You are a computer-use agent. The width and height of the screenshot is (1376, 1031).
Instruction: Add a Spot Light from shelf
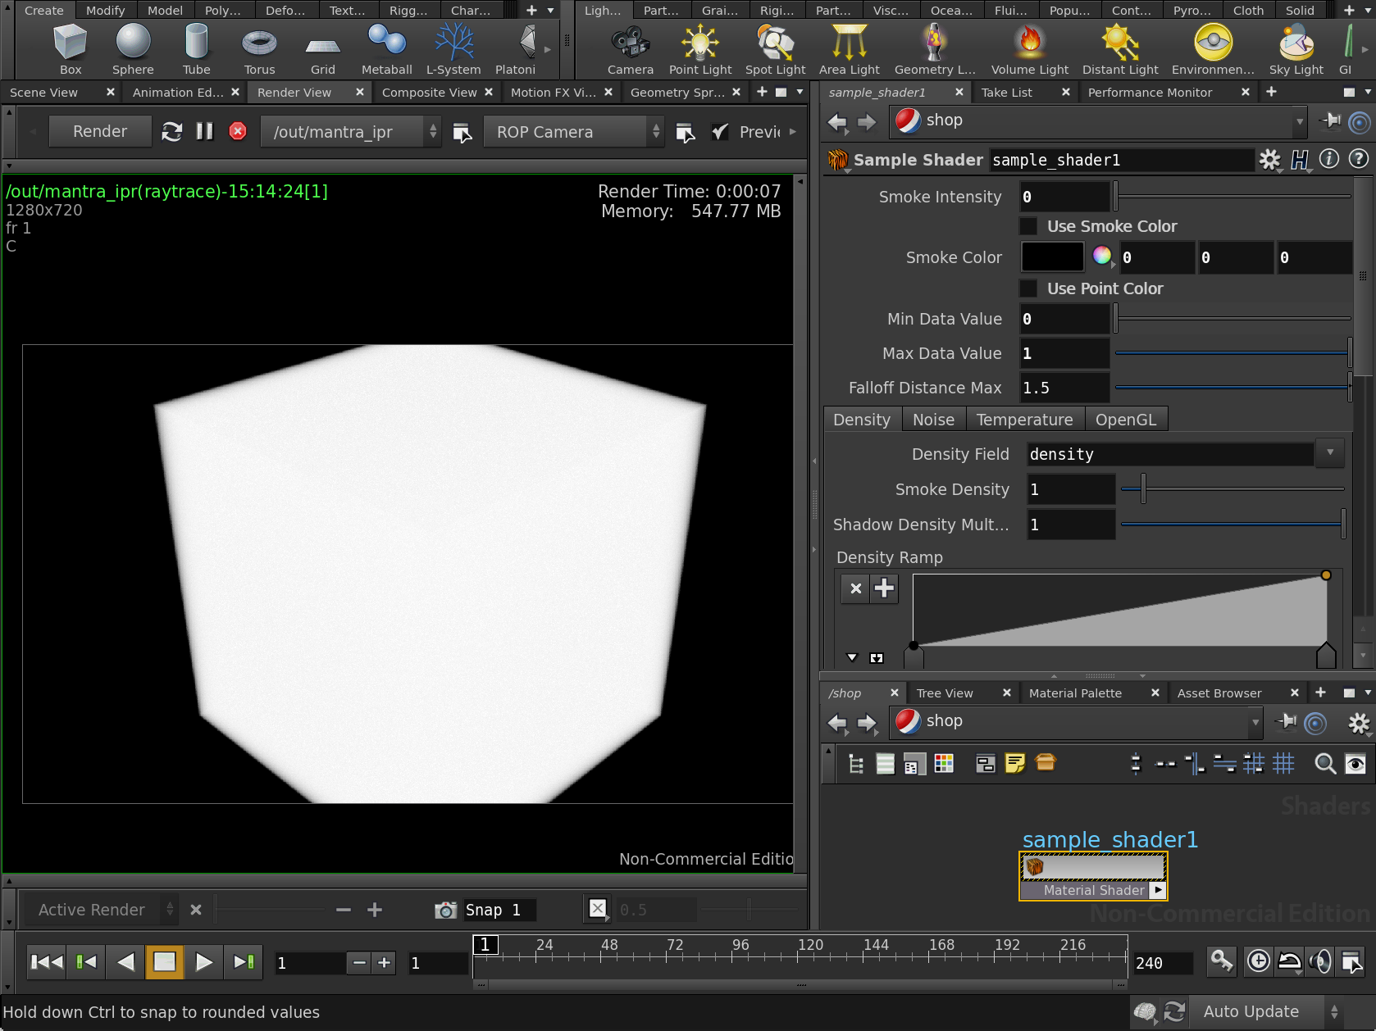coord(775,49)
